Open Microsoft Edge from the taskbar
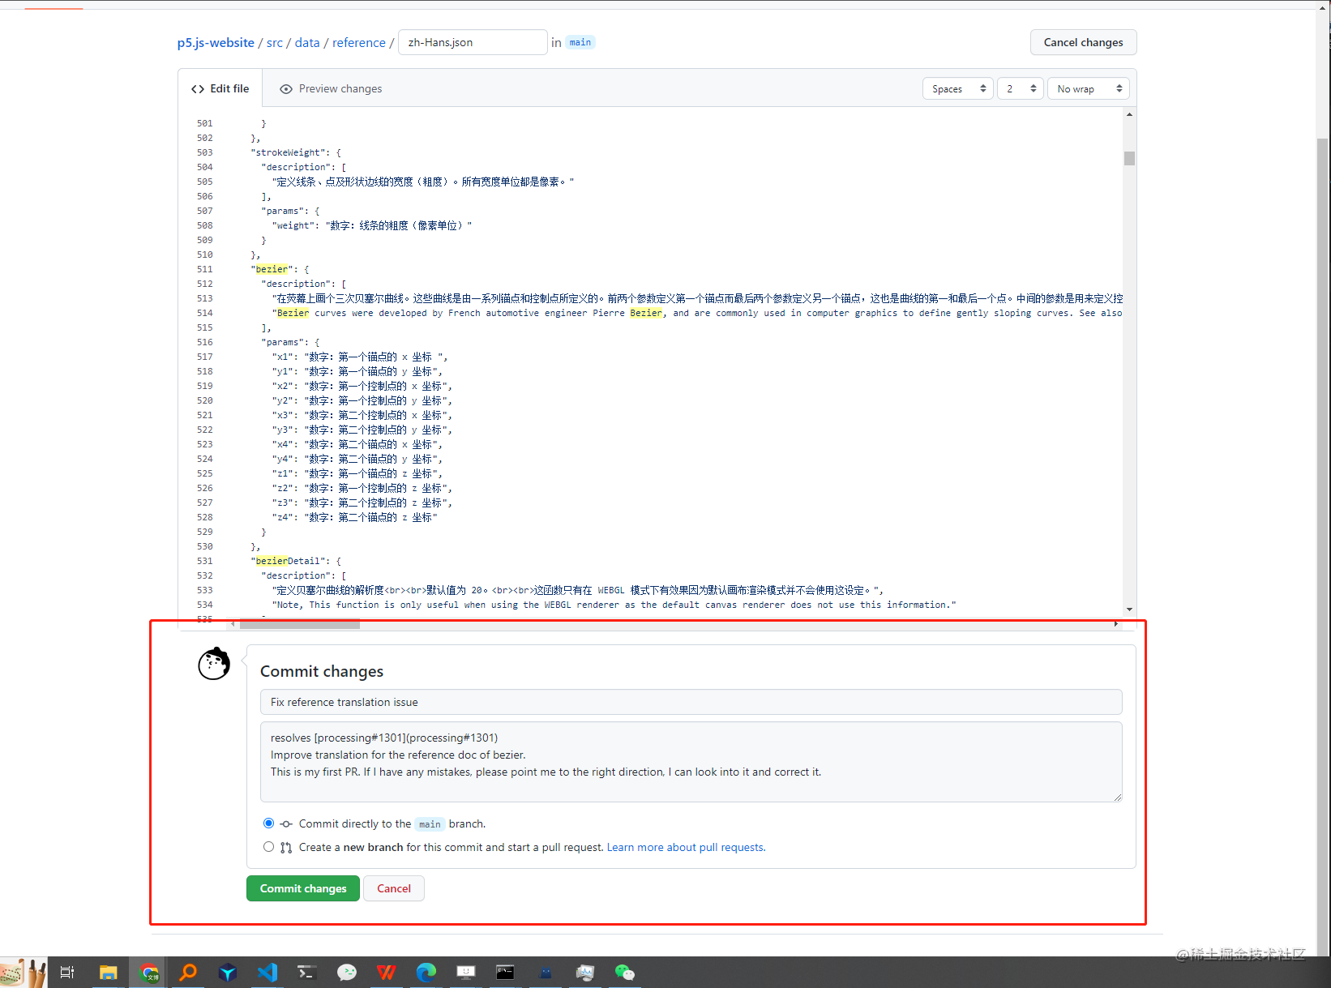Viewport: 1331px width, 988px height. pos(426,972)
